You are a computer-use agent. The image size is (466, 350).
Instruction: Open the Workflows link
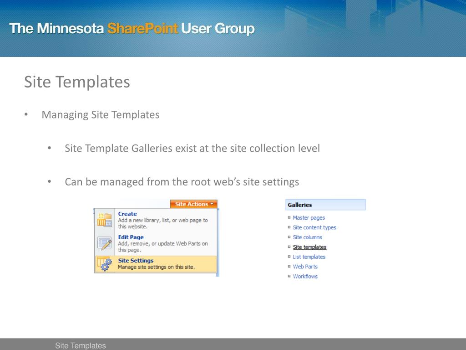coord(305,276)
